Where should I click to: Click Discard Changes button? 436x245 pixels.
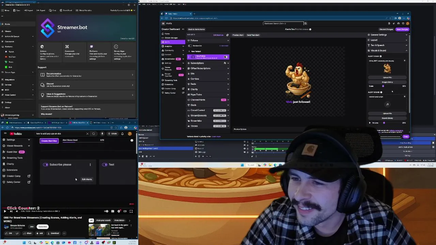click(386, 29)
